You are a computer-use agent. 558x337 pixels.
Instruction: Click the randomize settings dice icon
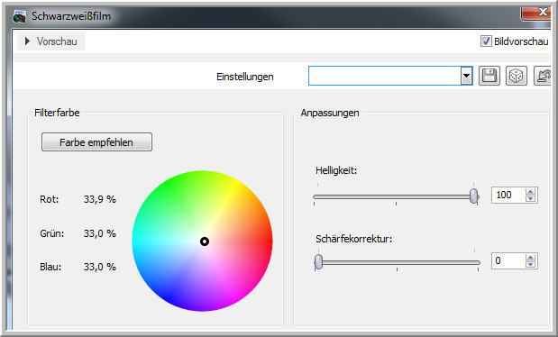pyautogui.click(x=516, y=76)
